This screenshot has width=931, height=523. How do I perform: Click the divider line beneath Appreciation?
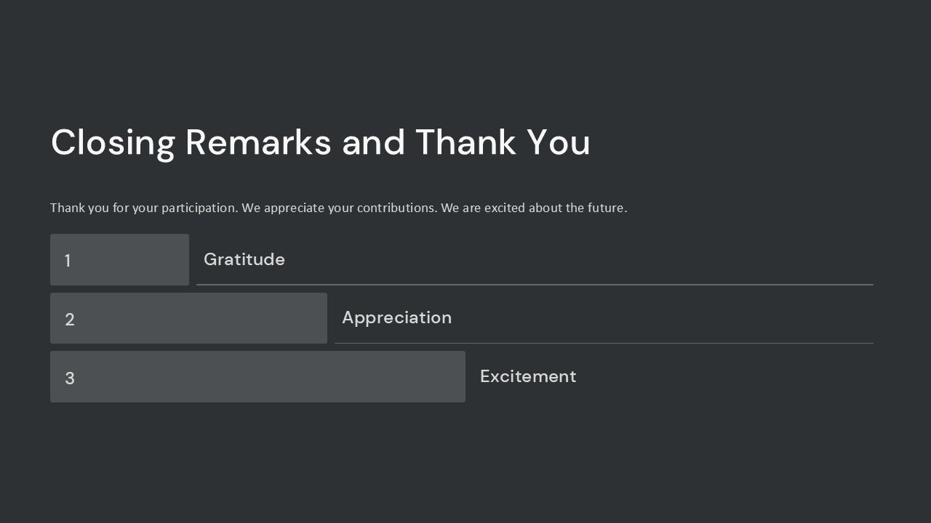(604, 343)
